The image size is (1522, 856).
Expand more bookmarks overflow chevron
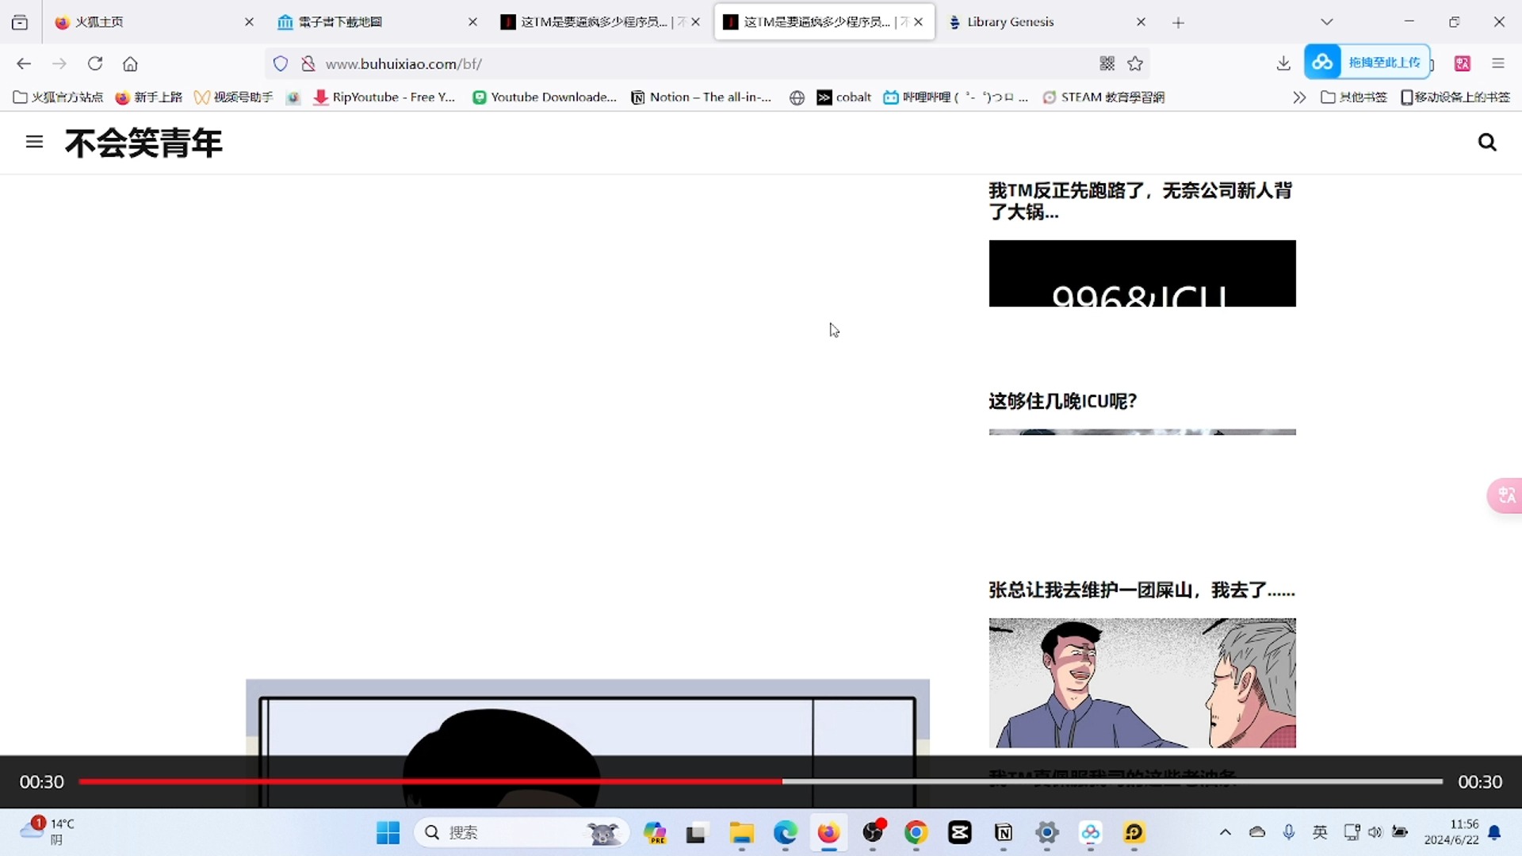pyautogui.click(x=1298, y=97)
